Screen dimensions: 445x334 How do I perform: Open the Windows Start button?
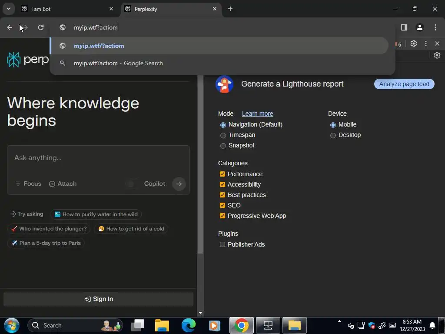(x=12, y=325)
